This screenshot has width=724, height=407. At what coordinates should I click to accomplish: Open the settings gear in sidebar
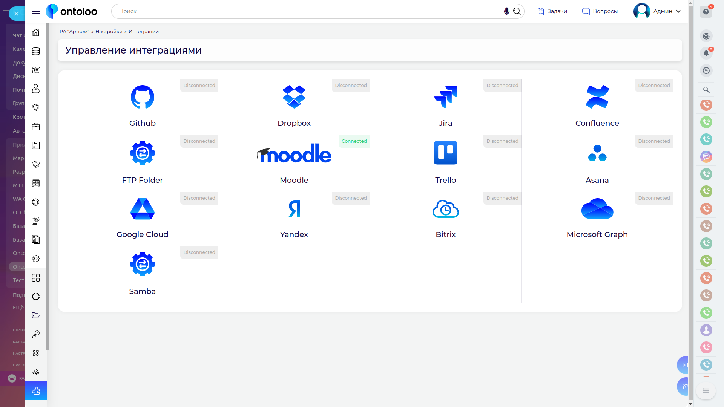click(x=36, y=259)
